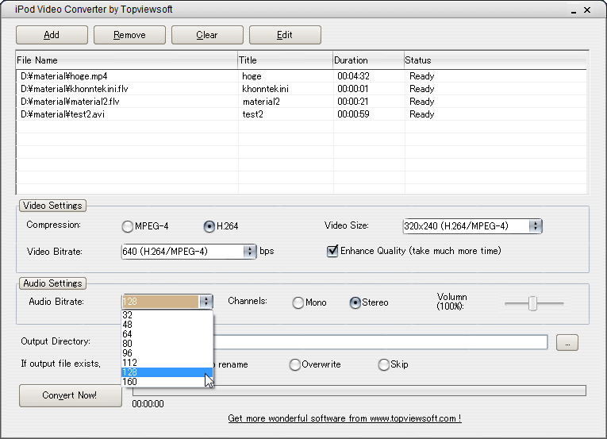Toggle Enhance Quality checkbox
The height and width of the screenshot is (439, 607).
point(332,251)
